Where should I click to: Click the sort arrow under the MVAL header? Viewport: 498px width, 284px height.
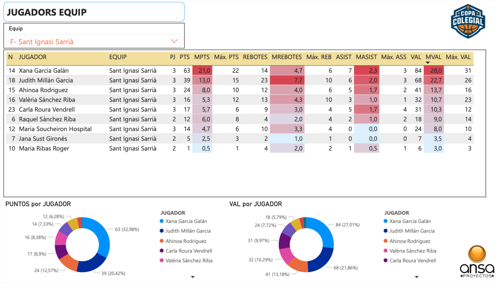(x=427, y=63)
